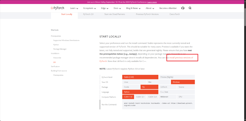Expand the Blog & News menu
This screenshot has height=121, width=246.
(133, 8)
